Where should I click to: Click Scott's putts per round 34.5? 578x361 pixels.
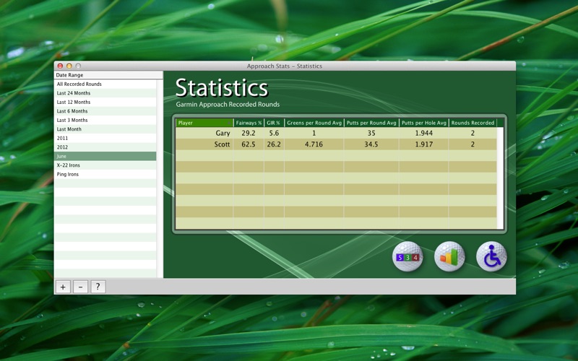coord(371,144)
